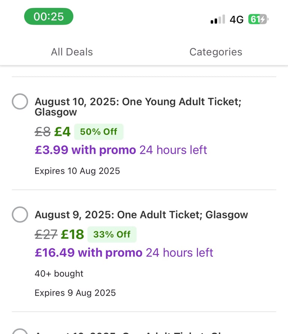This screenshot has height=334, width=288.
Task: Tap the 33% Off badge
Action: click(112, 234)
